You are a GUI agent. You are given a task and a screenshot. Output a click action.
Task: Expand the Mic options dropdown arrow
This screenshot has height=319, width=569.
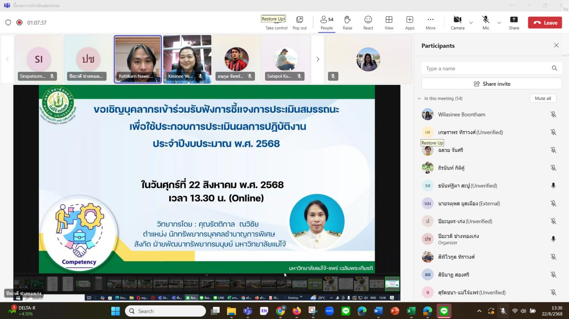pos(499,23)
